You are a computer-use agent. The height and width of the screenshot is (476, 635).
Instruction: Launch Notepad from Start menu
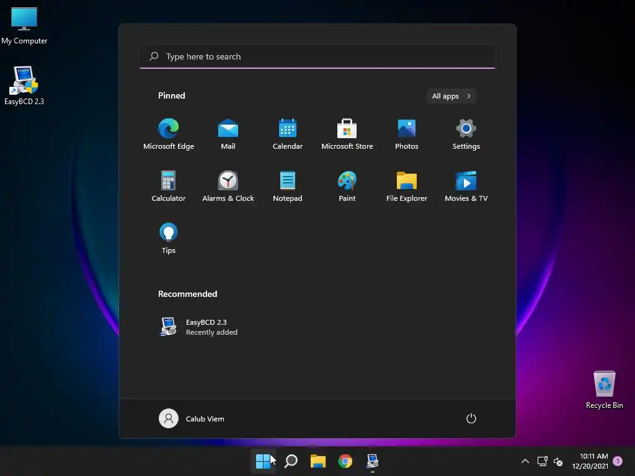point(288,186)
